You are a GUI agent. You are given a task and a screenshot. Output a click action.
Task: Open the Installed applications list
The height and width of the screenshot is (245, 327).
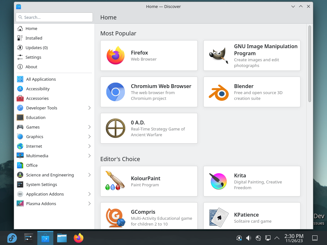pos(54,38)
